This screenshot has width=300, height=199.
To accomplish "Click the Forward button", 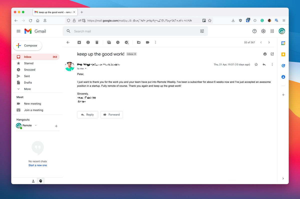I will tap(111, 115).
